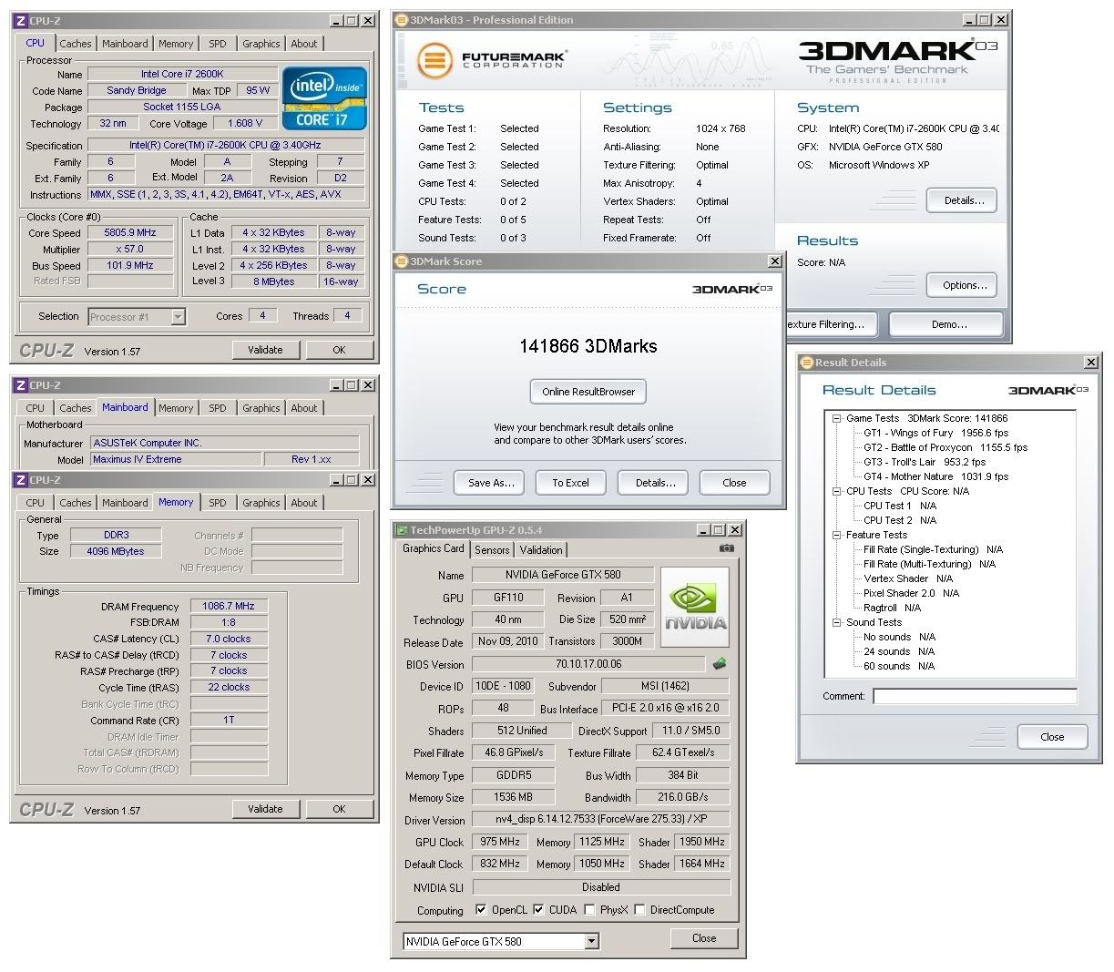Click the Demo... button in 3DMark03
The width and height of the screenshot is (1114, 972).
click(x=946, y=324)
